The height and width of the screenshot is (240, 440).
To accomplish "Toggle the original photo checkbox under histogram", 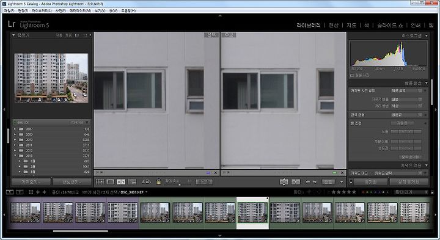I will pos(352,76).
